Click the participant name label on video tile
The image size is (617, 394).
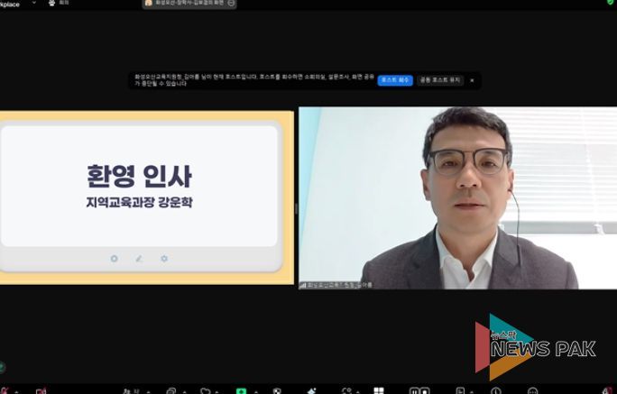click(336, 285)
